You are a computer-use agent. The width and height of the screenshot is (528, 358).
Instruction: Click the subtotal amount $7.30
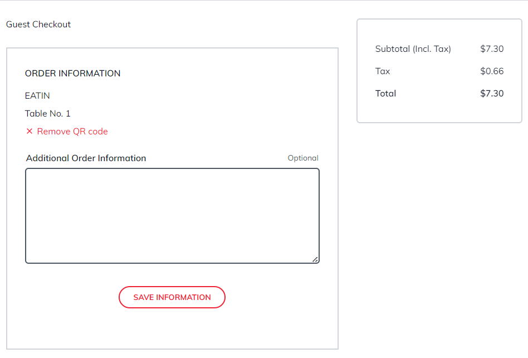point(492,49)
